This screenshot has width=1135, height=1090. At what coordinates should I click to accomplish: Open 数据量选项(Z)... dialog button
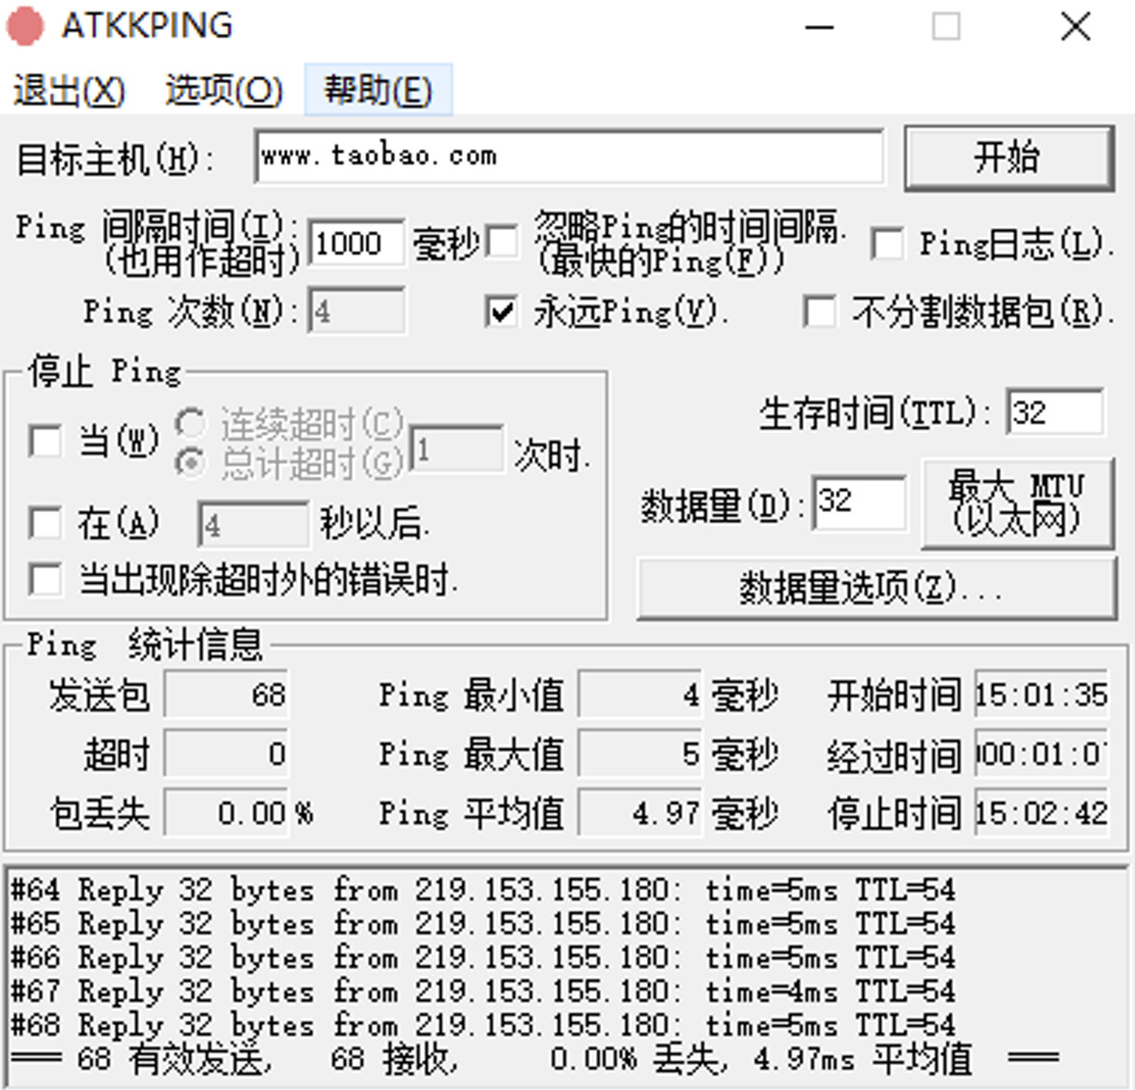[x=875, y=588]
